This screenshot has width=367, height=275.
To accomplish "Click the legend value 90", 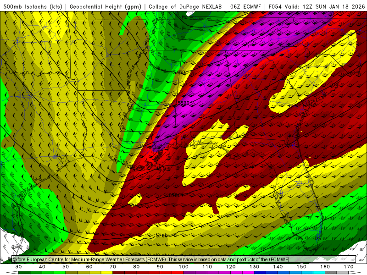I will click(x=160, y=267).
